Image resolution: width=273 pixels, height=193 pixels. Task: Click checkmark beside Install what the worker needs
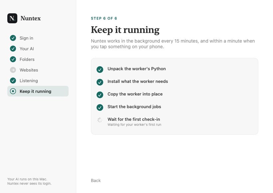100,82
